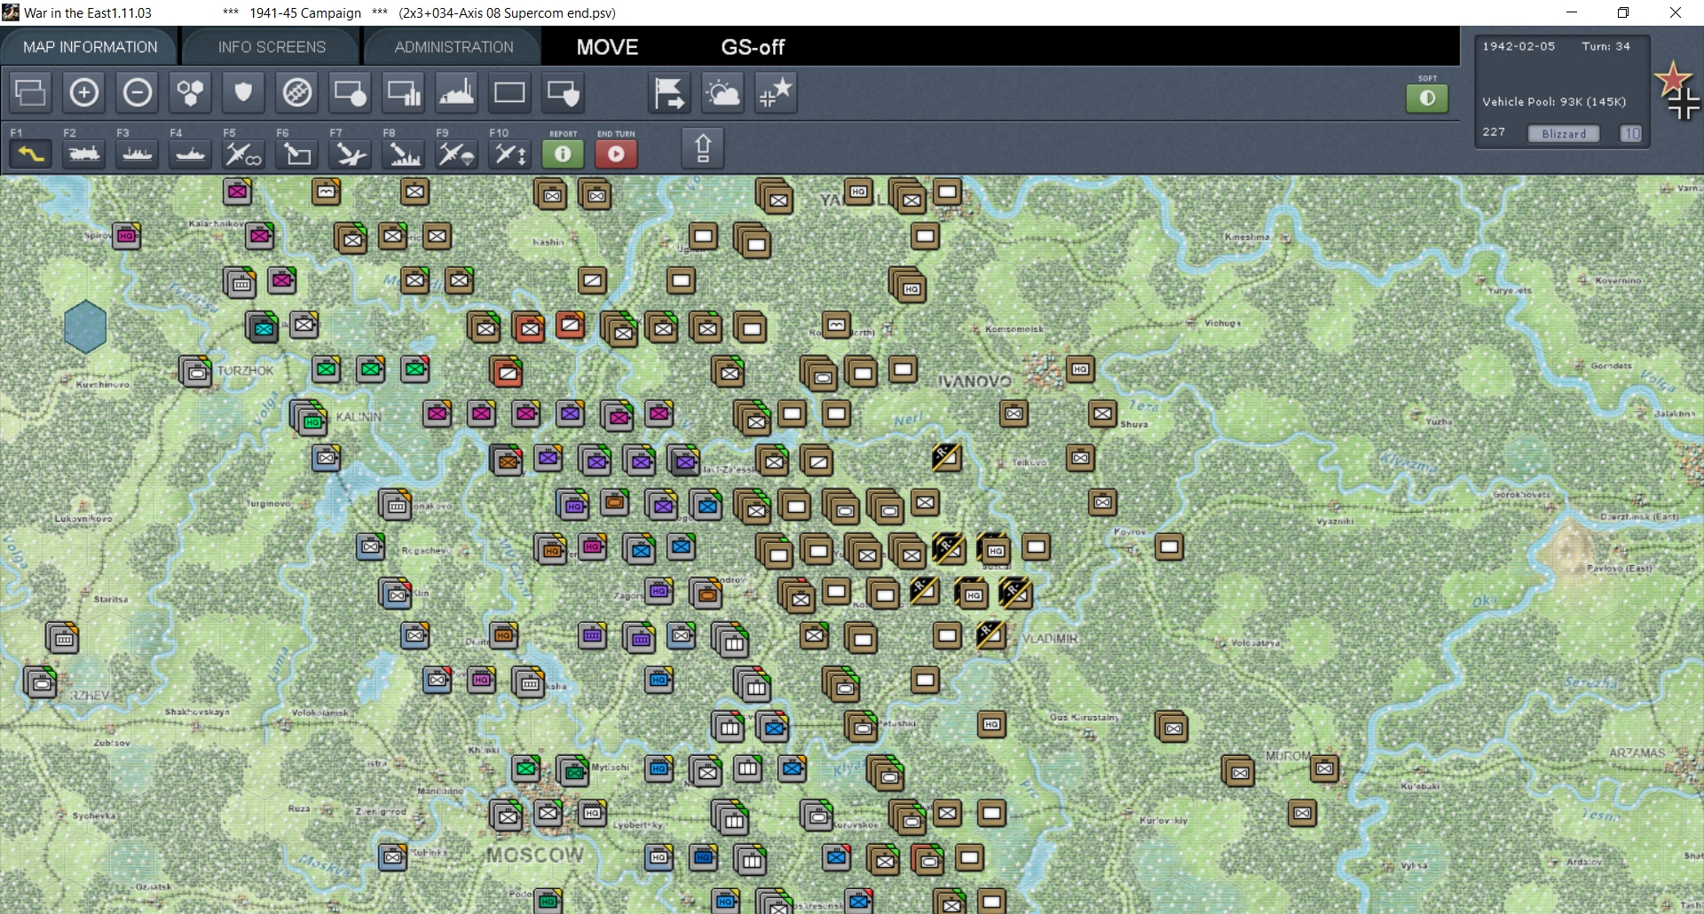
Task: Select F9 air transport mode
Action: tap(457, 154)
